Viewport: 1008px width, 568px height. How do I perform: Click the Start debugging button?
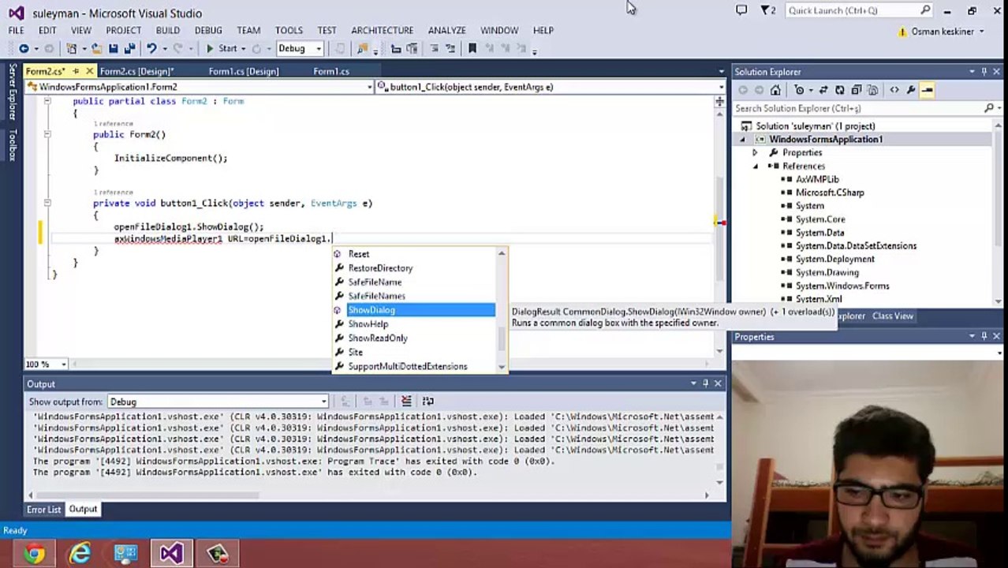pyautogui.click(x=222, y=49)
